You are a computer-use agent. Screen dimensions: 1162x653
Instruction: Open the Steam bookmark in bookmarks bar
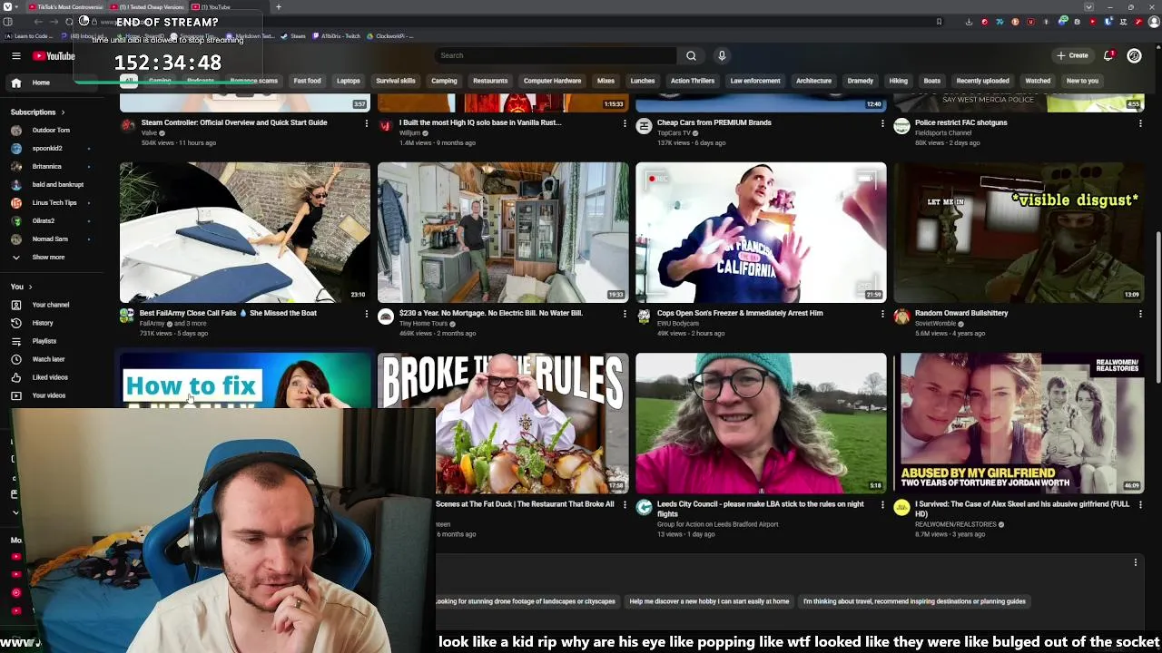tap(293, 36)
